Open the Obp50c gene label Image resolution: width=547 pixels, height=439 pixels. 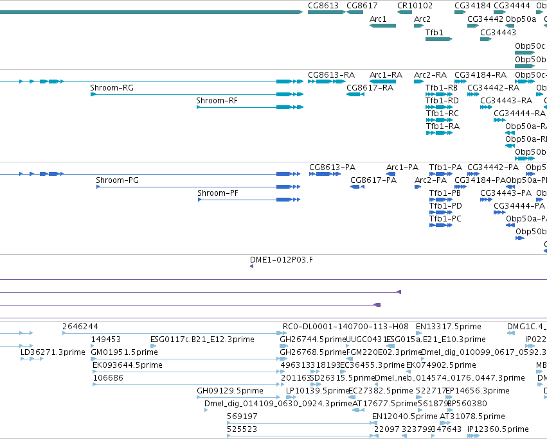point(530,46)
